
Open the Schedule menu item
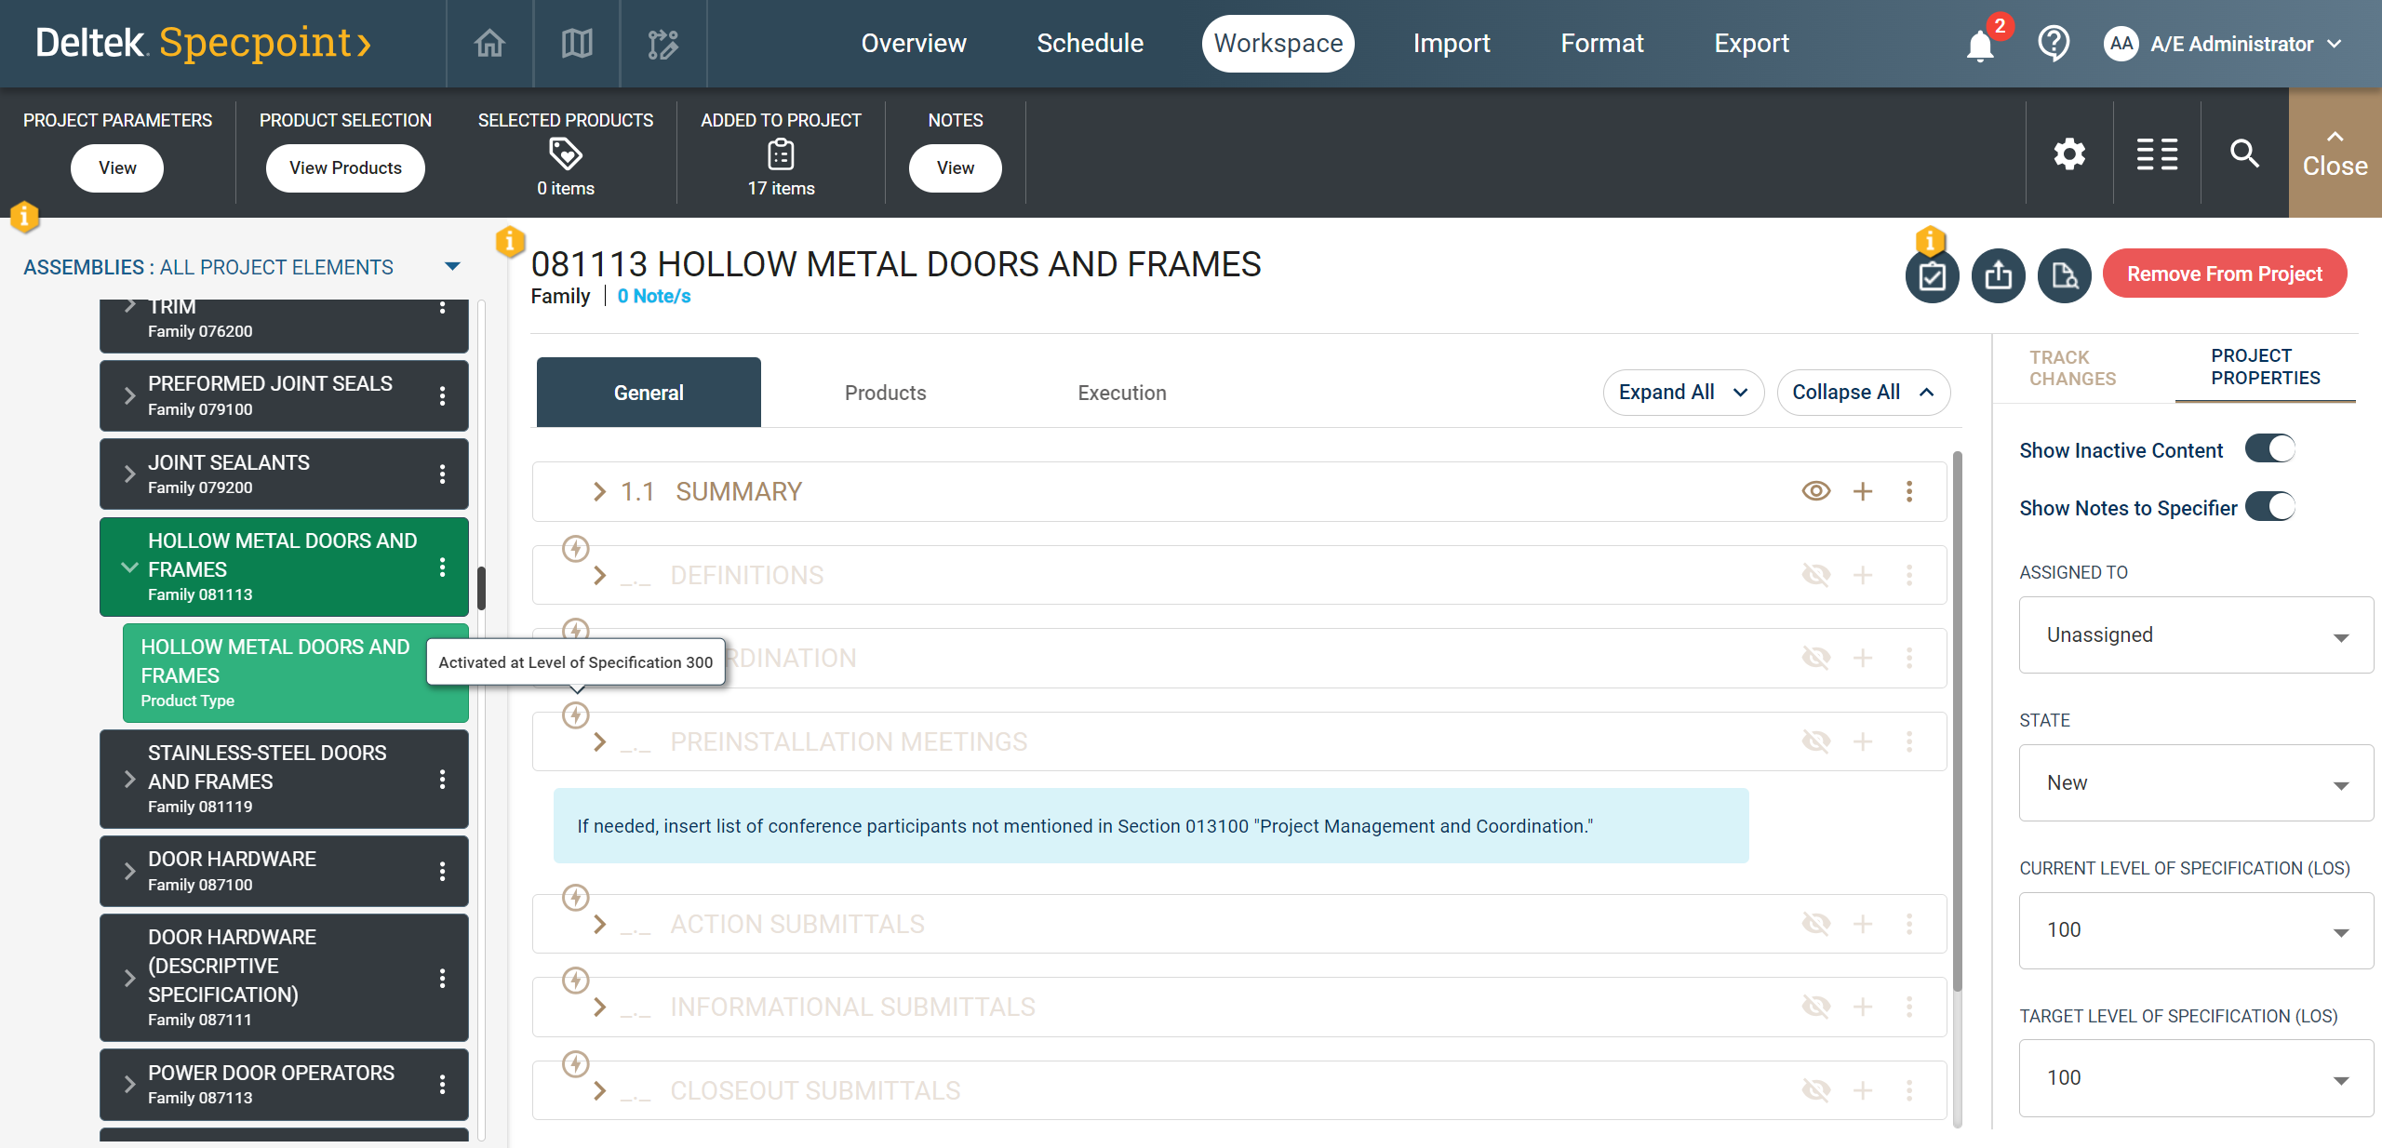click(x=1090, y=44)
